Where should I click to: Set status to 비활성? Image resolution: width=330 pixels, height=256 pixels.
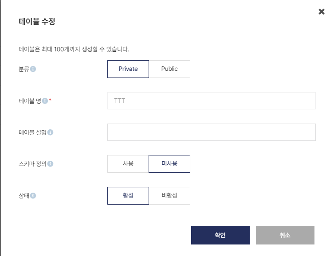[169, 196]
